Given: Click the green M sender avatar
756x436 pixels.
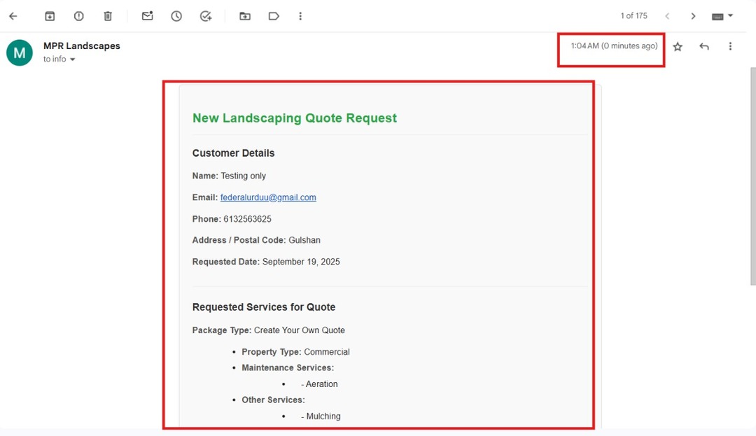Looking at the screenshot, I should tap(20, 52).
